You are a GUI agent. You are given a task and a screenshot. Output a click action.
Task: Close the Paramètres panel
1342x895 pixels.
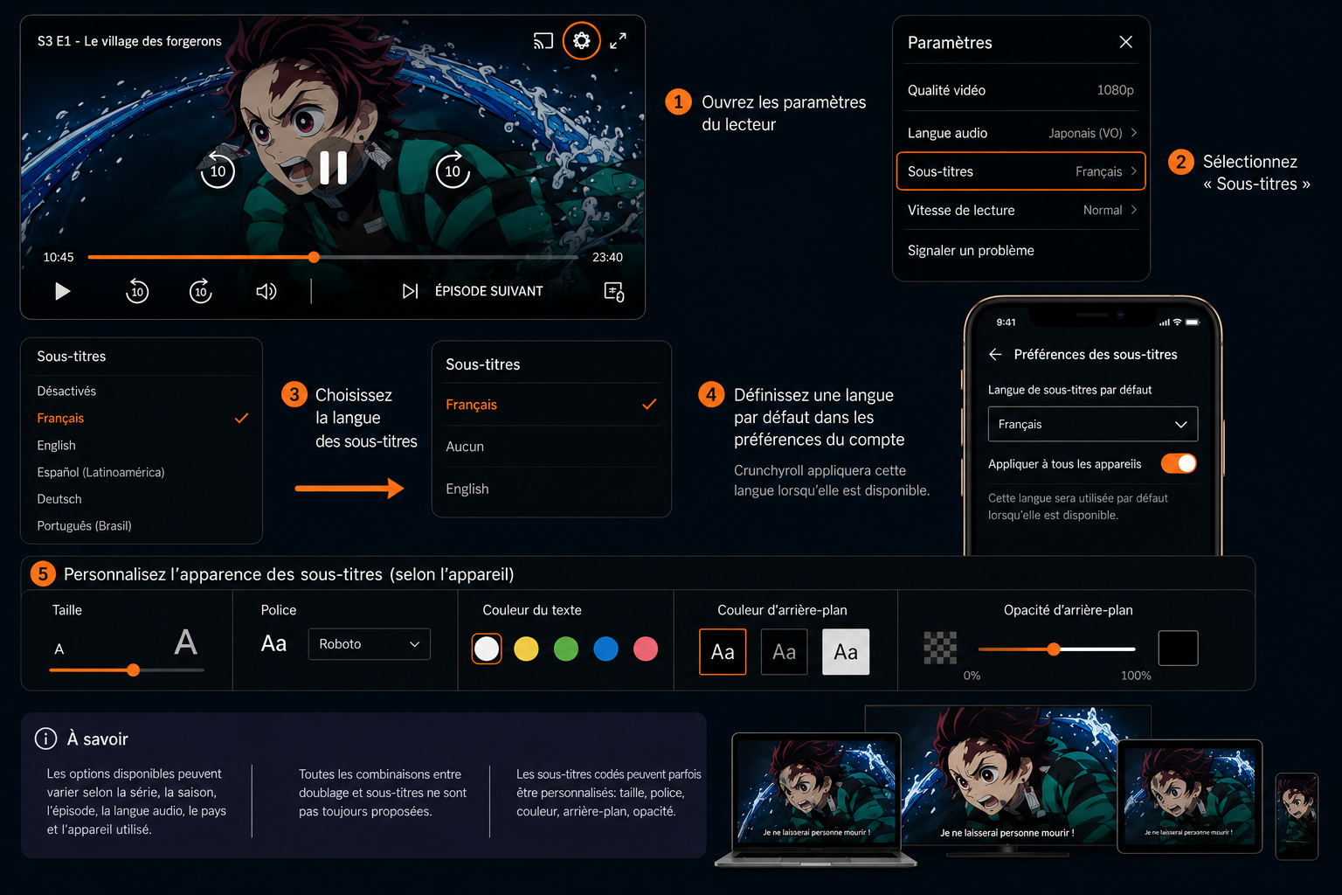1125,42
